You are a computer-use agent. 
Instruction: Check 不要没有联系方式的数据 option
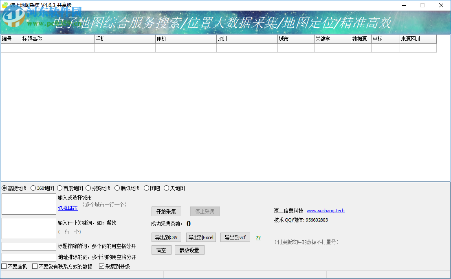point(35,266)
